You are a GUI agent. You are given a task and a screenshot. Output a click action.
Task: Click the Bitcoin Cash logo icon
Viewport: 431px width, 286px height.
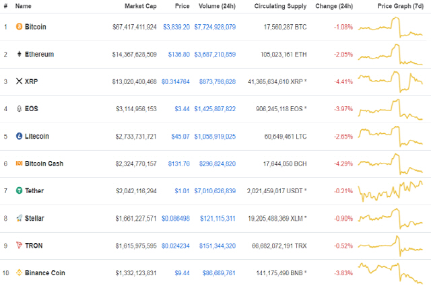(x=19, y=164)
